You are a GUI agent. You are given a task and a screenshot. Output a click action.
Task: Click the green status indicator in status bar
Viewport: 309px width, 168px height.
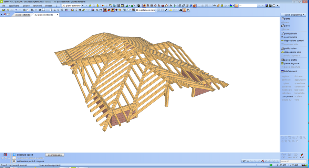tap(271, 165)
